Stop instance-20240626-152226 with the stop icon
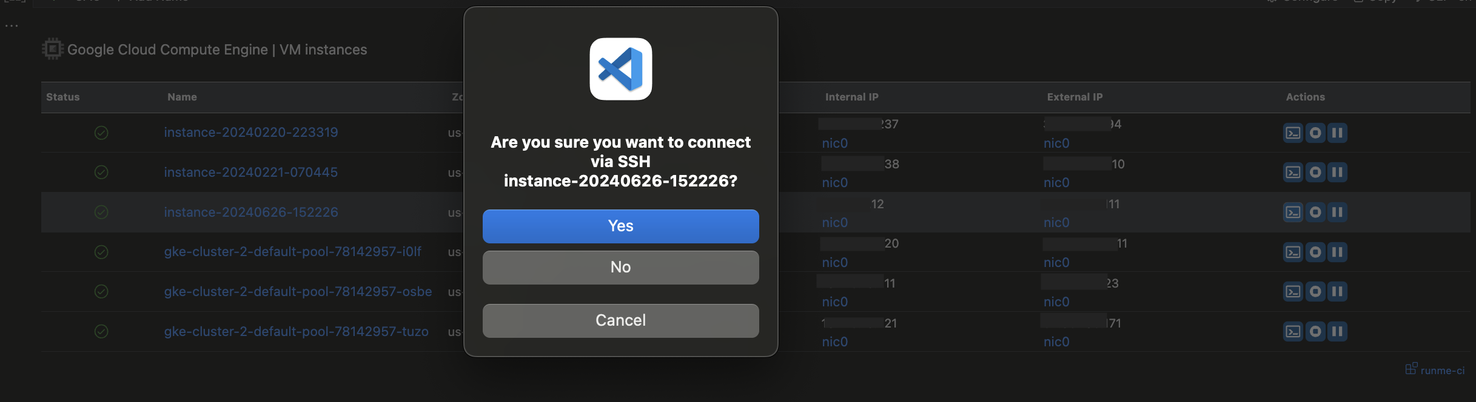1476x402 pixels. (x=1315, y=213)
